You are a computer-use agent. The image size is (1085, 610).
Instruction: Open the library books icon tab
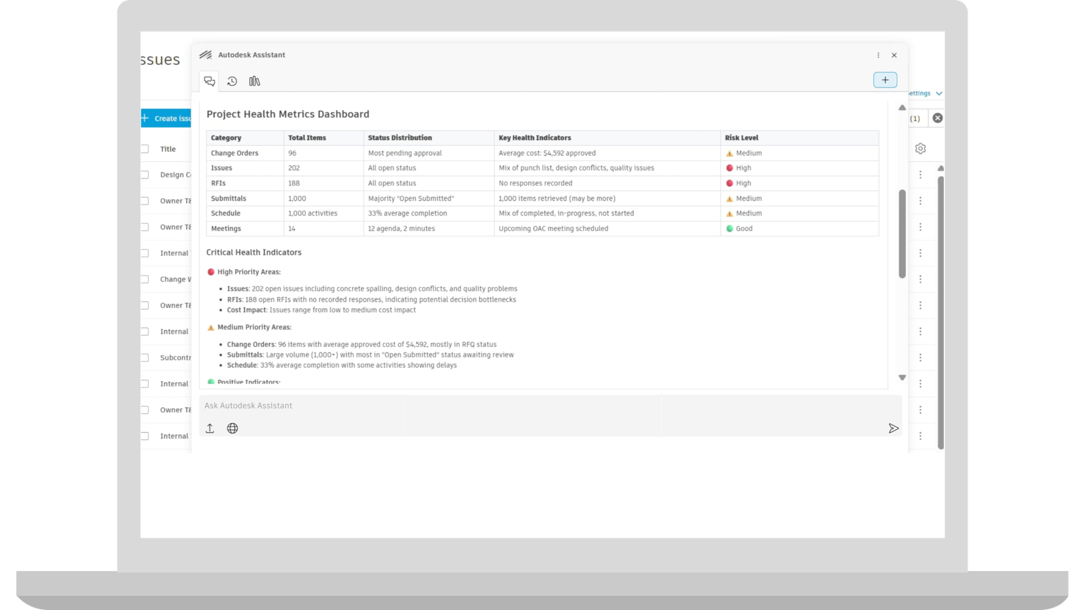click(254, 81)
